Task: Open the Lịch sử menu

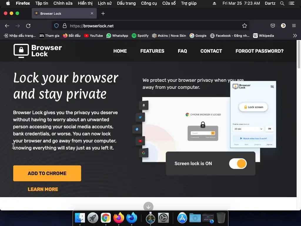Action: (x=105, y=3)
